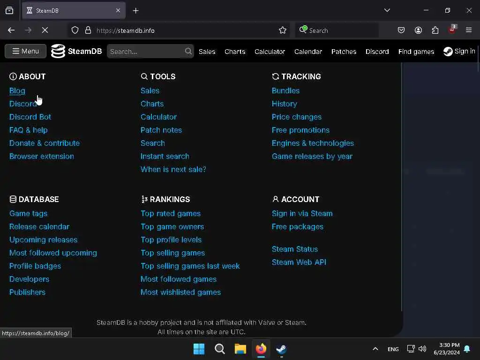Open Profile badges link
This screenshot has height=360, width=480.
(35, 266)
